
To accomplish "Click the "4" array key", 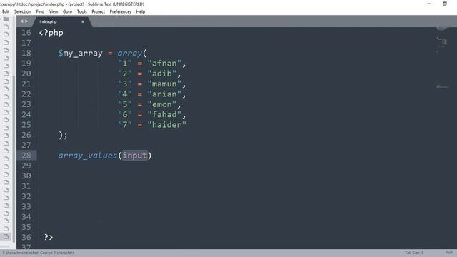I will pos(125,94).
